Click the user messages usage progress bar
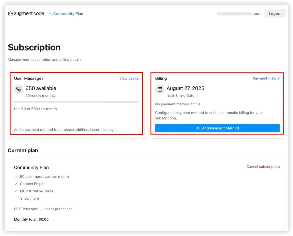This screenshot has height=236, width=293. pos(76,102)
